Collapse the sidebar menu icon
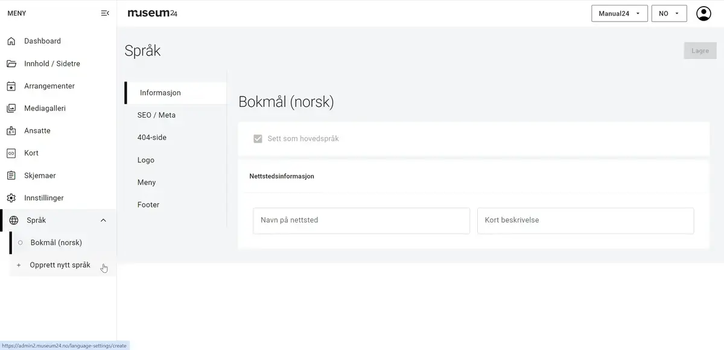 click(x=105, y=13)
